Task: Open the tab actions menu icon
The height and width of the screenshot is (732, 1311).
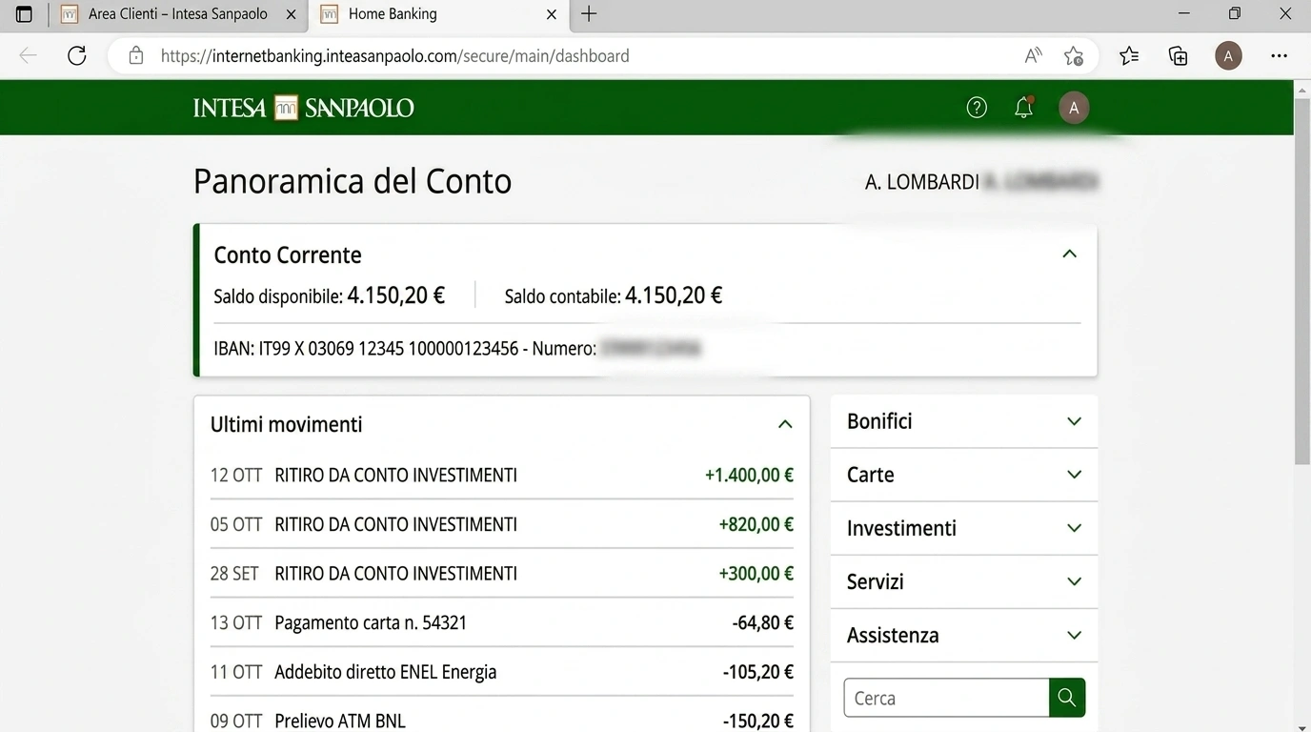Action: [25, 14]
